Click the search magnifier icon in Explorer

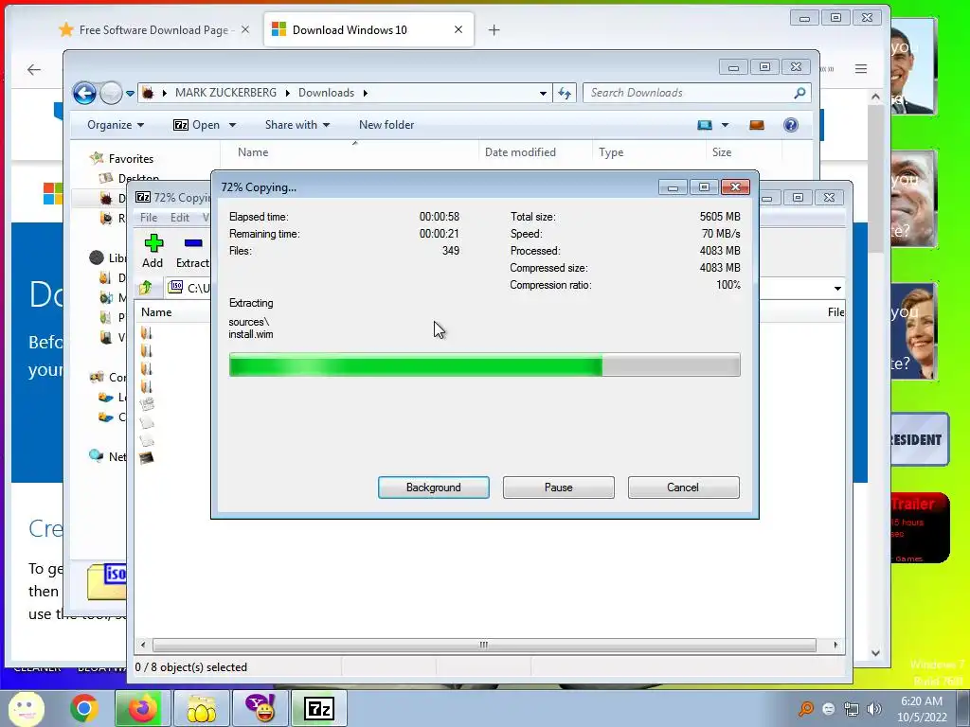[x=799, y=93]
